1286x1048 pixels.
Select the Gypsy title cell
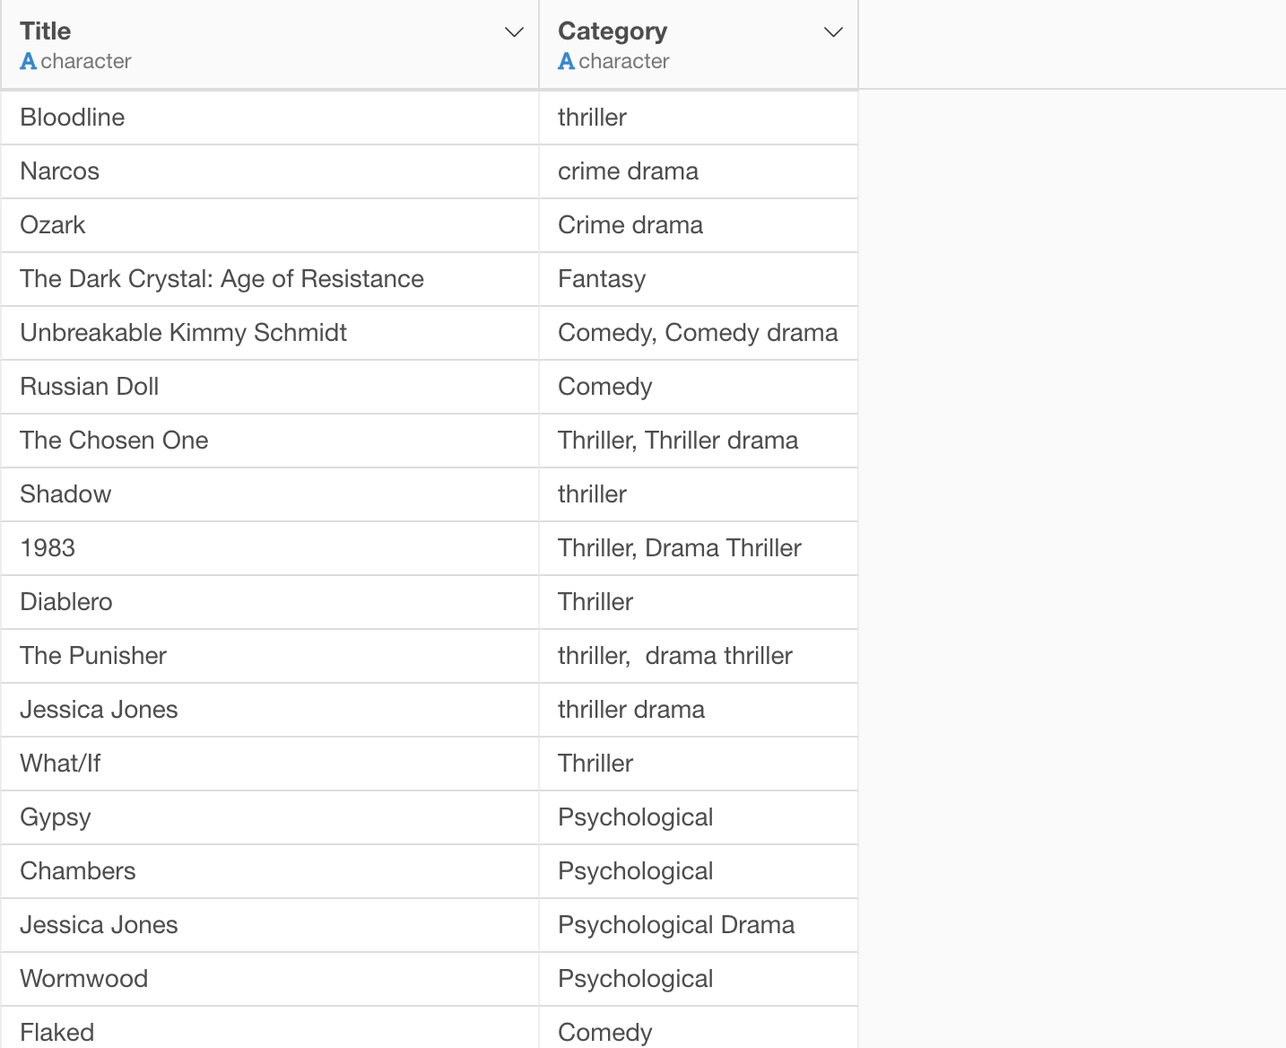(x=269, y=817)
